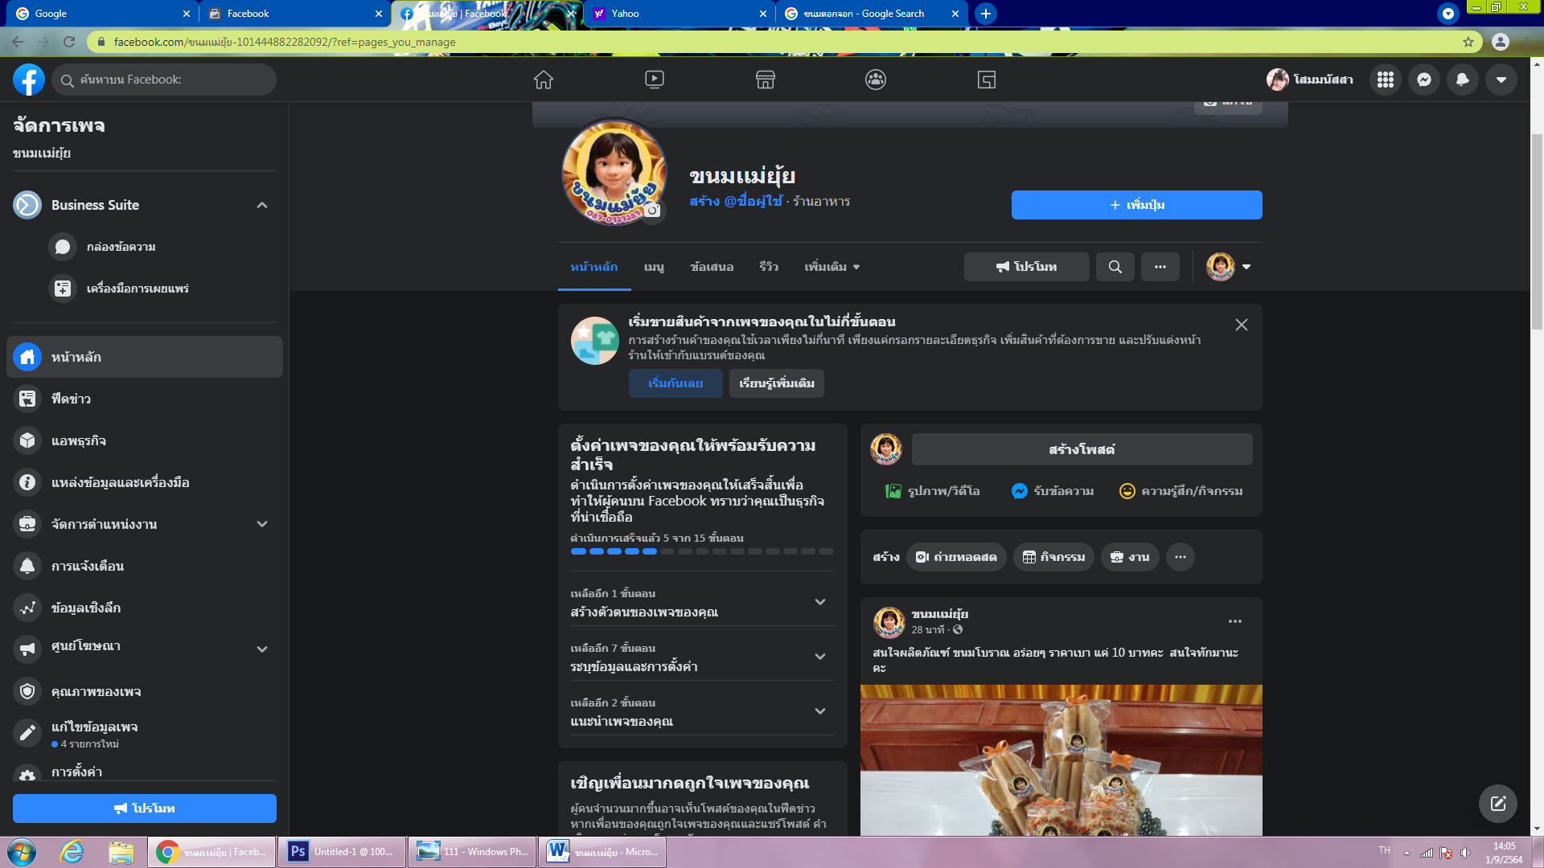Switch to the รีวิว tab
The image size is (1544, 868).
pos(768,267)
